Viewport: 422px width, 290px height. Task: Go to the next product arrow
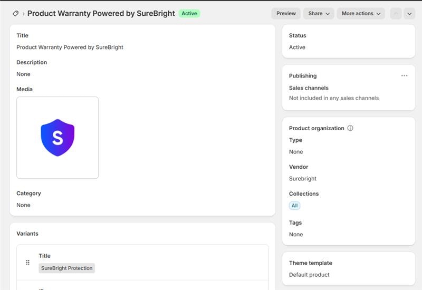(409, 14)
